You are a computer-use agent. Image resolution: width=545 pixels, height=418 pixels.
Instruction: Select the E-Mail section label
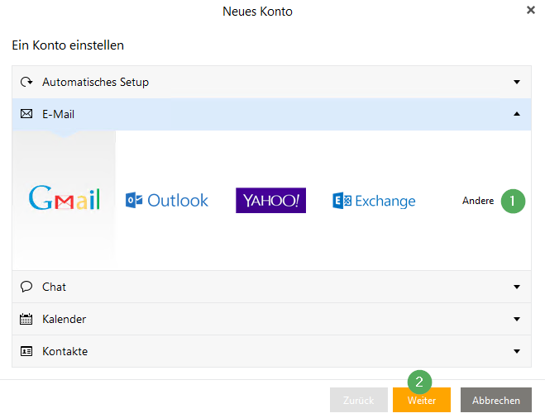click(x=59, y=114)
